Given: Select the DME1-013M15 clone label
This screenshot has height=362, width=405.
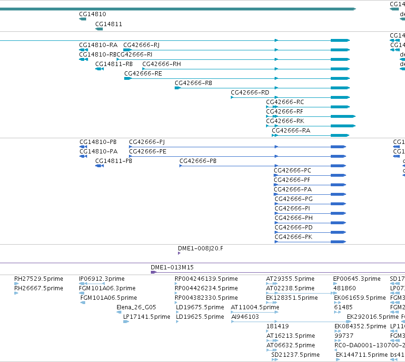Looking at the screenshot, I should [172, 267].
